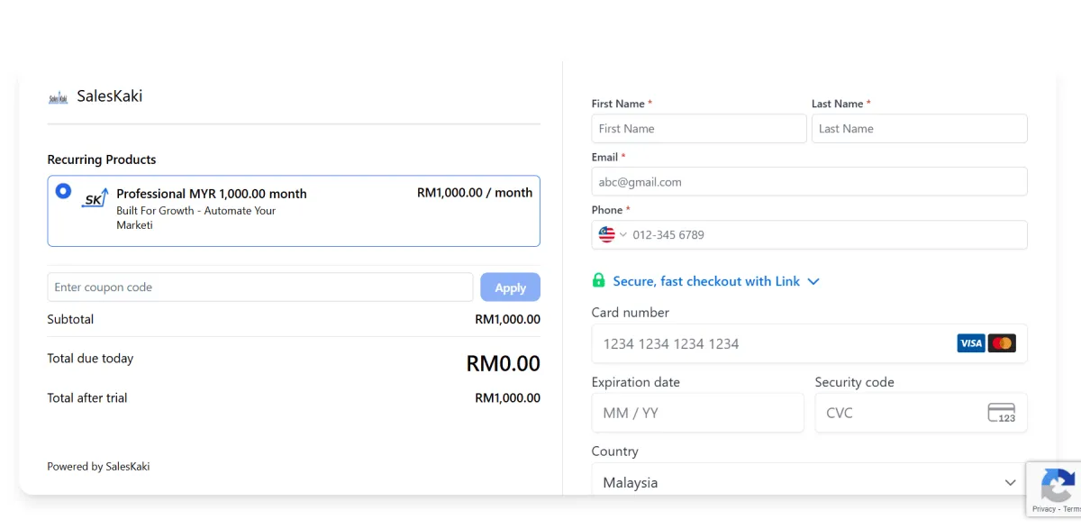
Task: Click the green lock icon
Action: (598, 281)
